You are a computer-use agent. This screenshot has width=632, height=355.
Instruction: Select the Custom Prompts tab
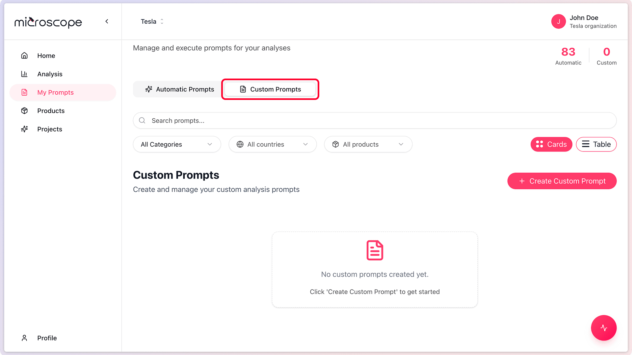tap(270, 89)
